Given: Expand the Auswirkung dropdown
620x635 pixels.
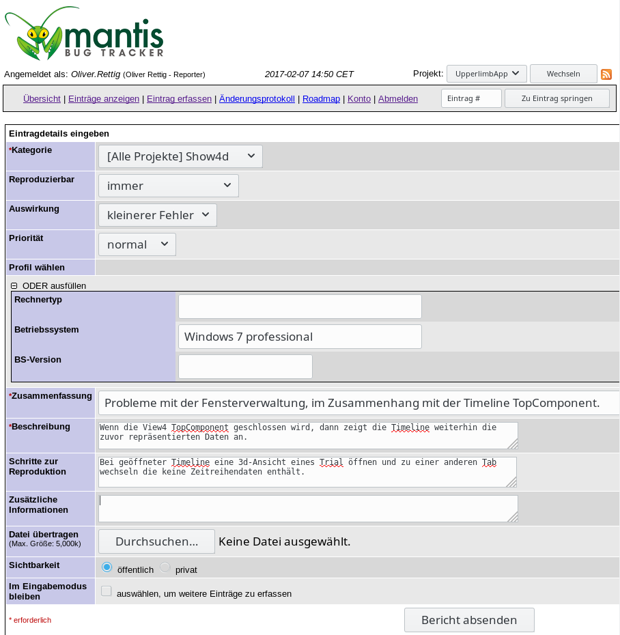Looking at the screenshot, I should click(158, 215).
